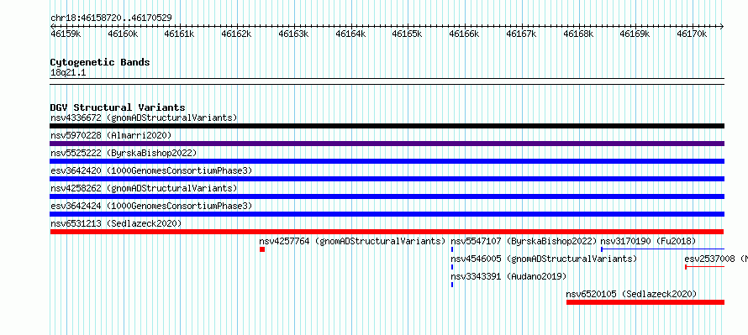Open the nsv5547107 (ByrskaBishop2022) label
Screen dimensions: 748x335
524,241
